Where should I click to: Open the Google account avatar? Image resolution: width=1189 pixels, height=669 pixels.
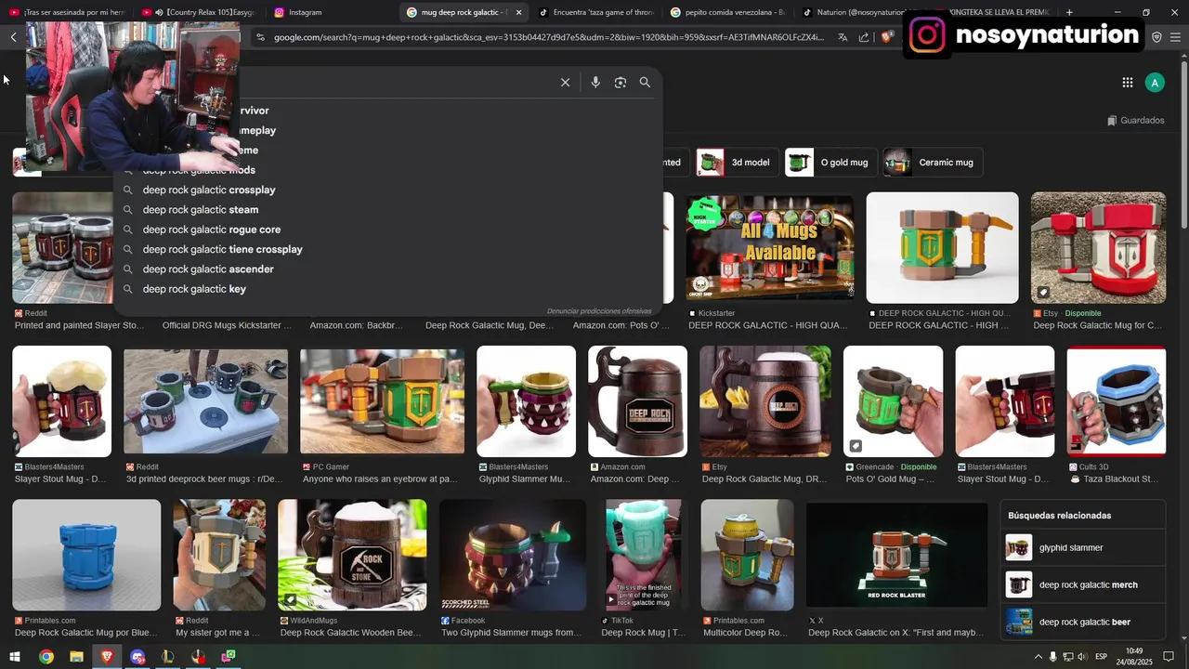click(1155, 83)
